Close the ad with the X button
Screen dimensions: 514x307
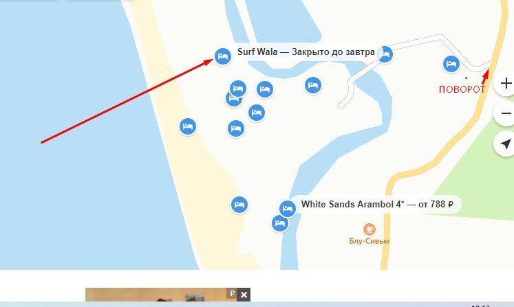pos(244,295)
